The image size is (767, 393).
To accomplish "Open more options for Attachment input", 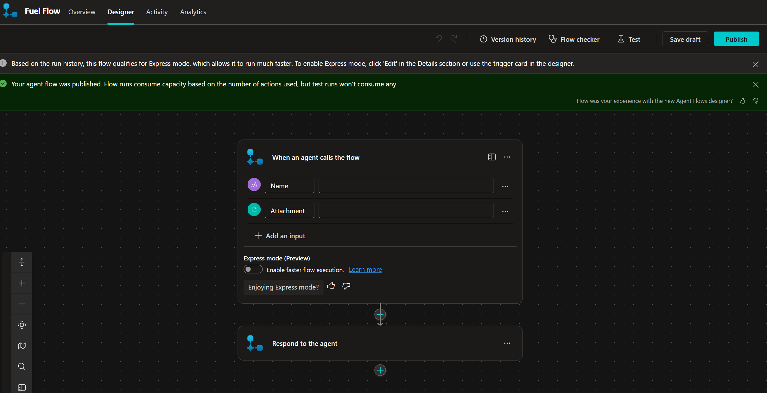I will point(505,212).
